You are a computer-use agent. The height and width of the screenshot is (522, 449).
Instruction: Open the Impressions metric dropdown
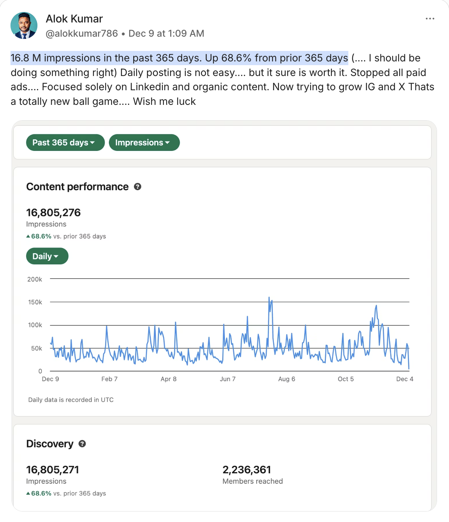pyautogui.click(x=144, y=142)
